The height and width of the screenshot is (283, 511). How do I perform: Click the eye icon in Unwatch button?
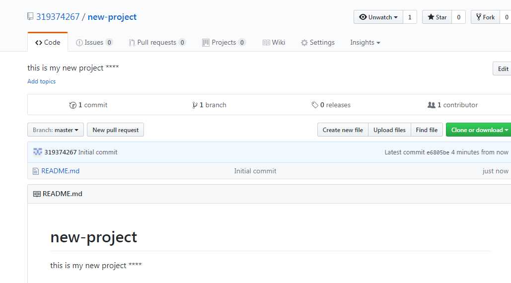click(x=363, y=17)
